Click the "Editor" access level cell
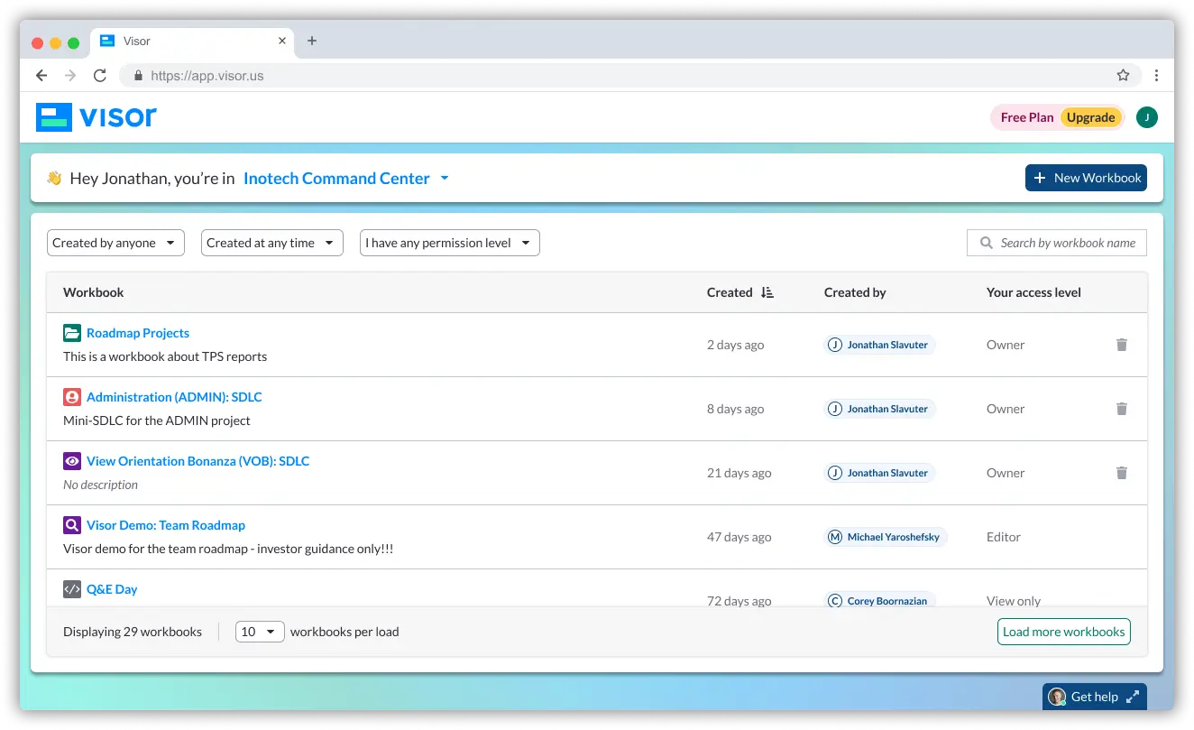 tap(1004, 537)
